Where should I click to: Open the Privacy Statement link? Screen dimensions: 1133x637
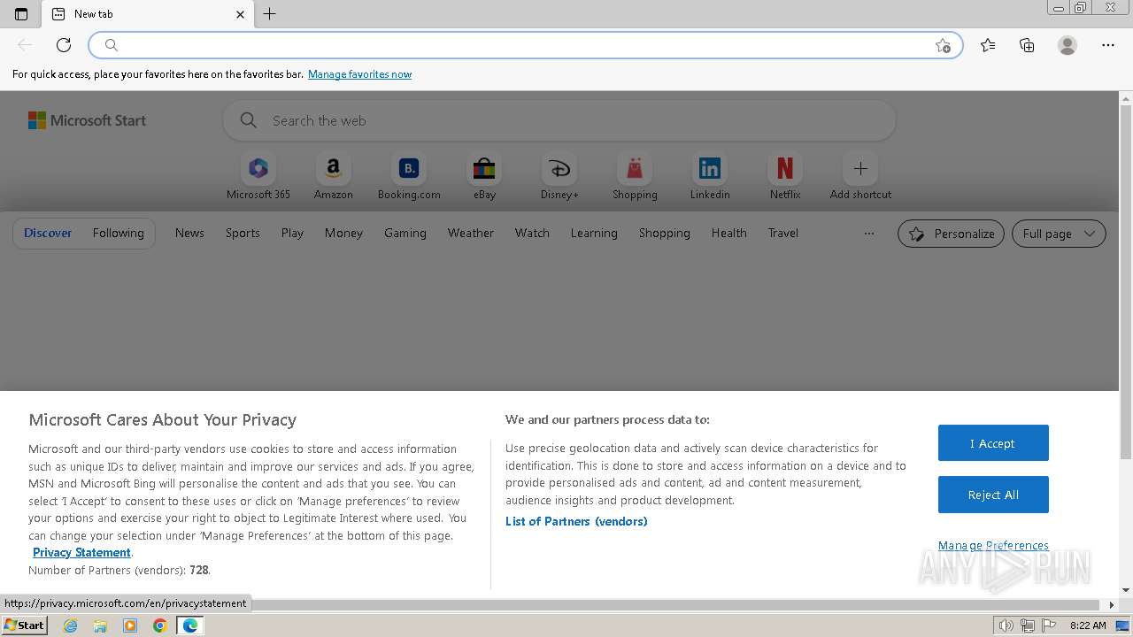pyautogui.click(x=81, y=552)
